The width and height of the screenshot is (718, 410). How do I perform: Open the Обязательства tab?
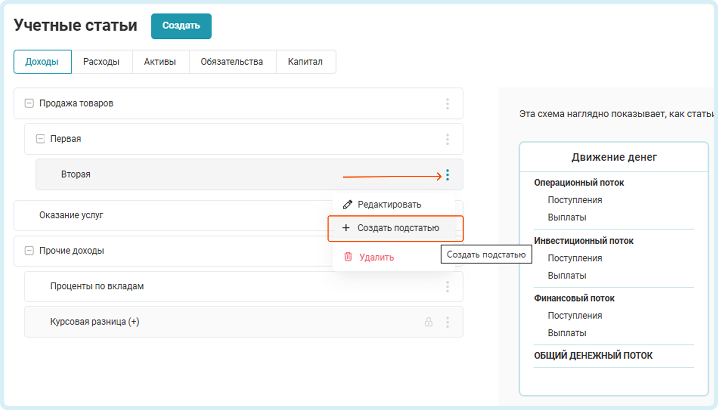click(x=232, y=62)
